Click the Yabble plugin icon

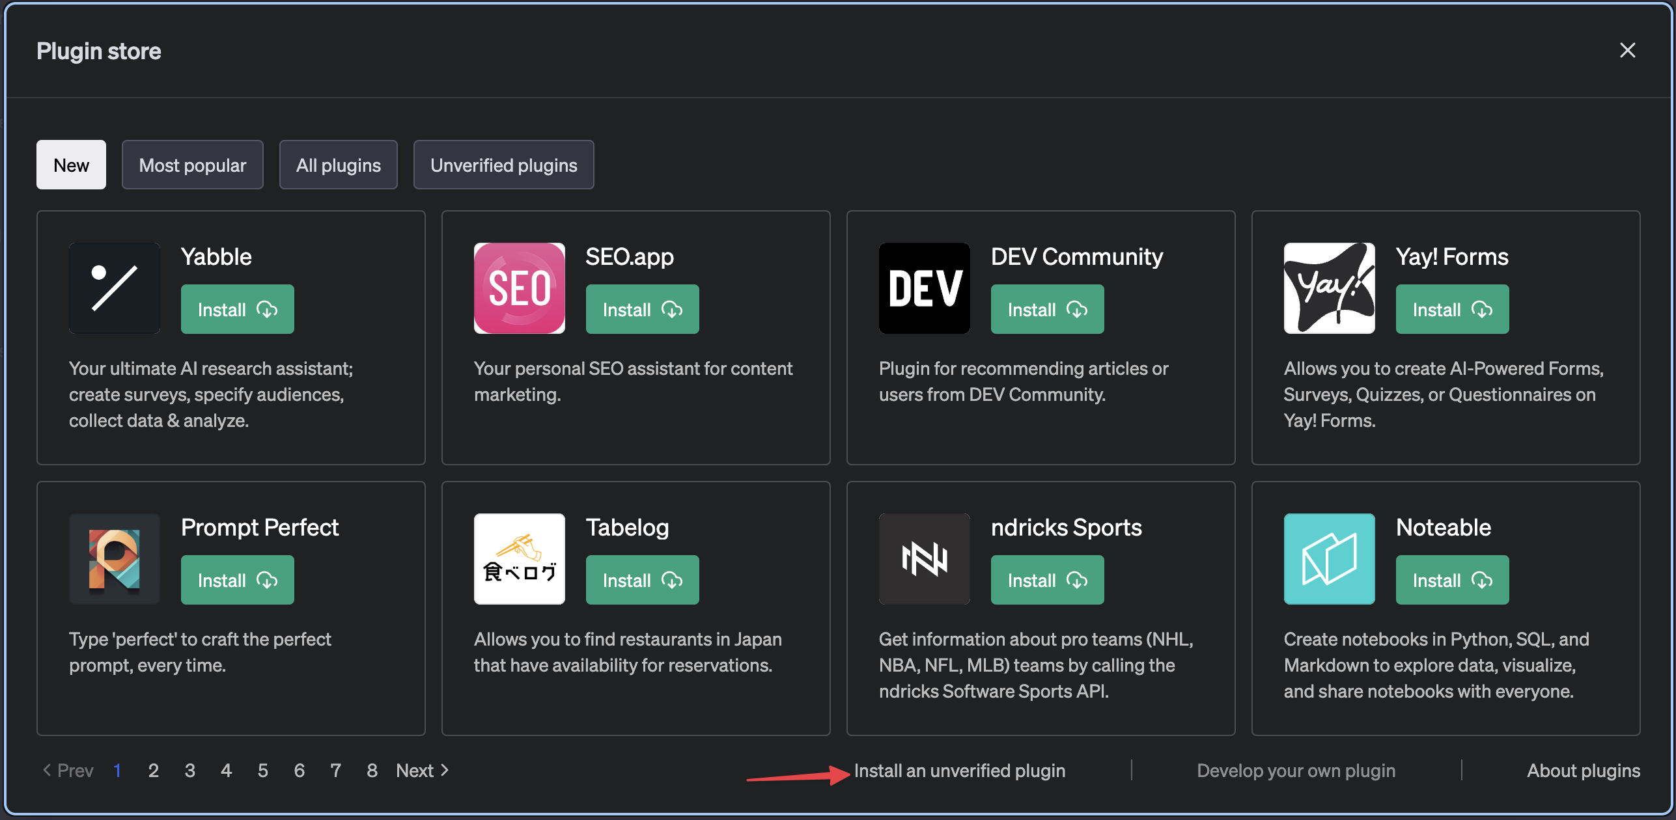coord(114,288)
